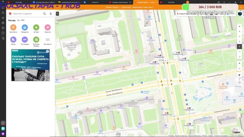Image resolution: width=244 pixels, height=137 pixels.
Task: Click the magnifier search icon in Yandex Maps
Action: pos(45,14)
